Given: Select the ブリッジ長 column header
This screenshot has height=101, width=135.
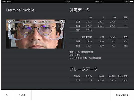Looking at the screenshot, I should point(123,76).
